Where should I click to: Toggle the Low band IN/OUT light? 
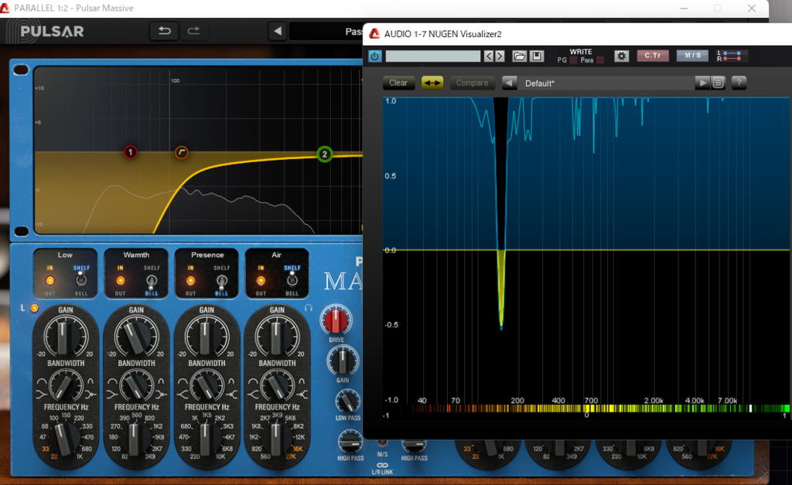coord(50,280)
